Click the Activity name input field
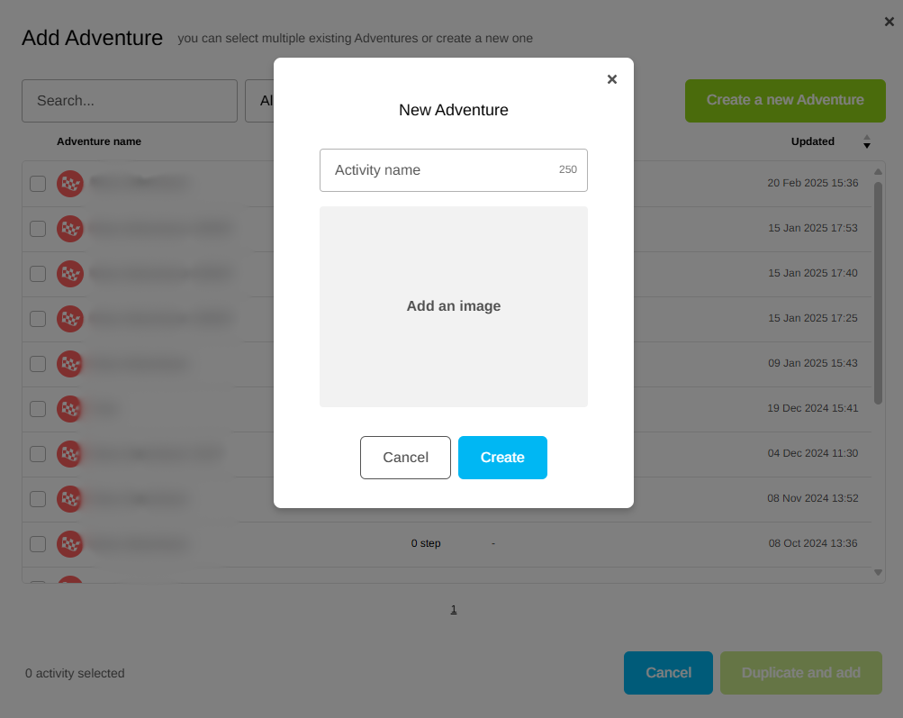Image resolution: width=903 pixels, height=718 pixels. tap(441, 170)
